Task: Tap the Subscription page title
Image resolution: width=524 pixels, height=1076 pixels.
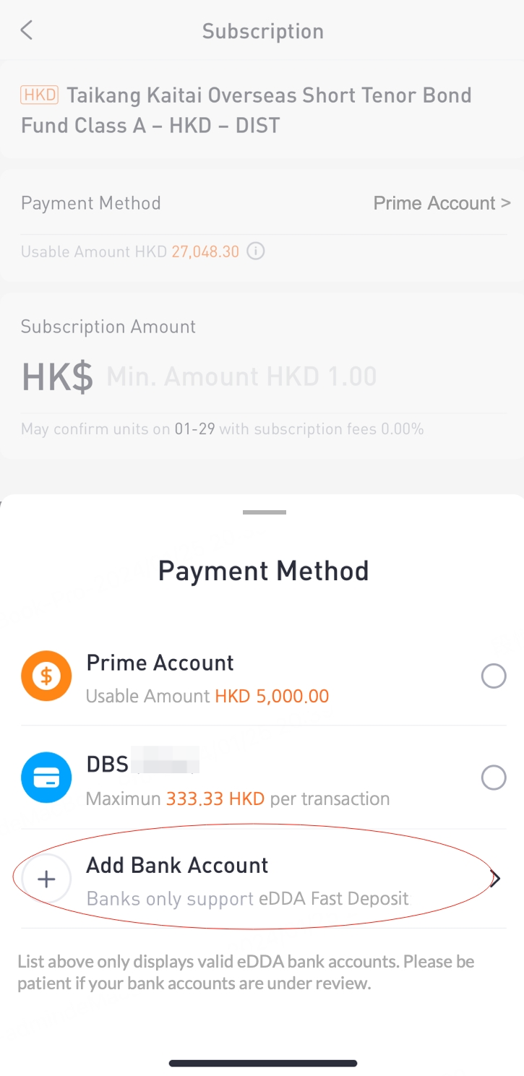Action: point(262,31)
